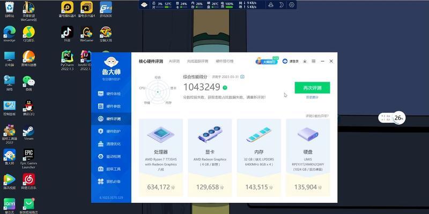
Task: Open the 处理器 score card
Action: pos(161,157)
